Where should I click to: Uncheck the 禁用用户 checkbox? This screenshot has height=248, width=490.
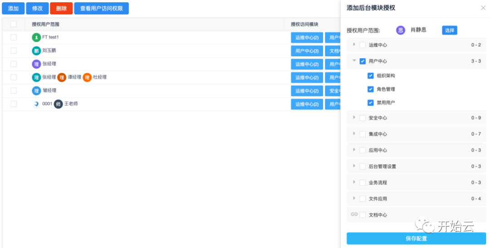click(x=371, y=103)
